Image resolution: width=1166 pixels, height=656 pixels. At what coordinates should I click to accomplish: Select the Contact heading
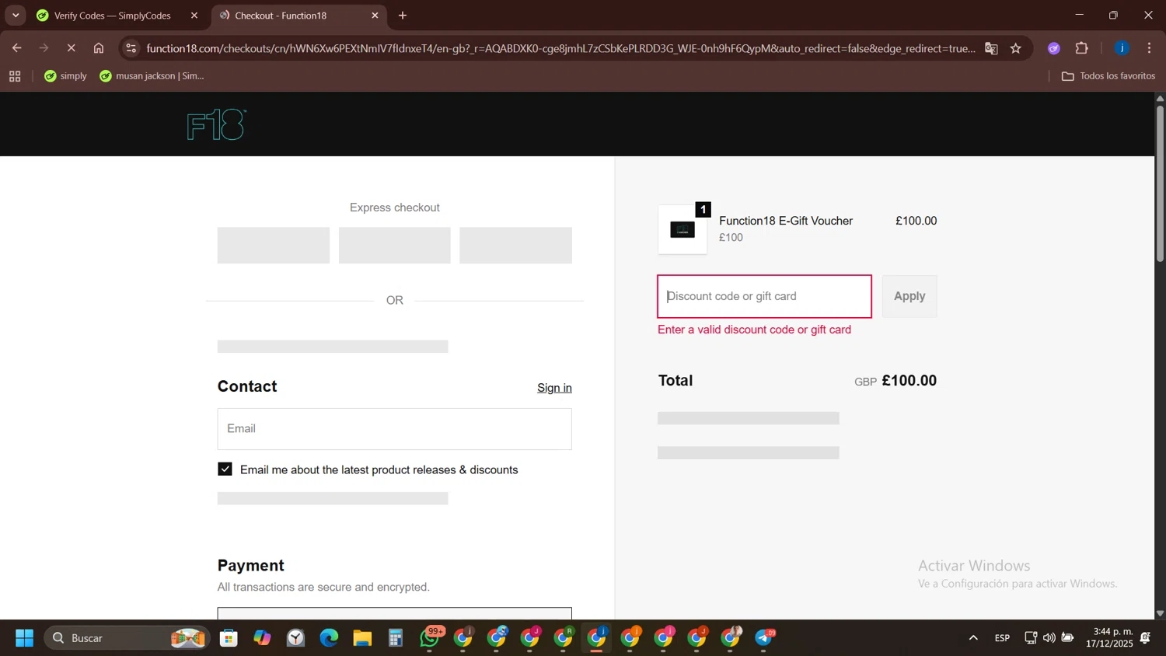click(x=247, y=386)
